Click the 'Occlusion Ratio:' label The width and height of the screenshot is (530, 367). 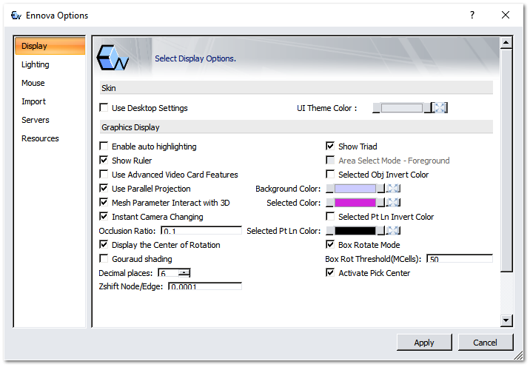(x=127, y=231)
